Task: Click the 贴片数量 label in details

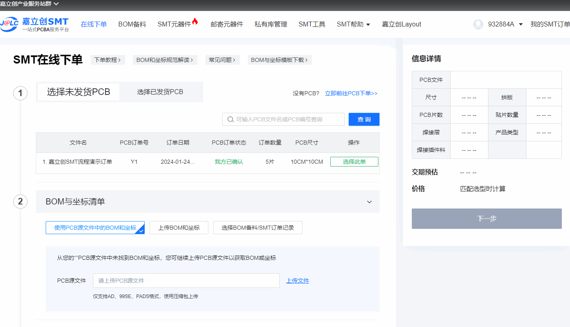Action: click(x=507, y=115)
